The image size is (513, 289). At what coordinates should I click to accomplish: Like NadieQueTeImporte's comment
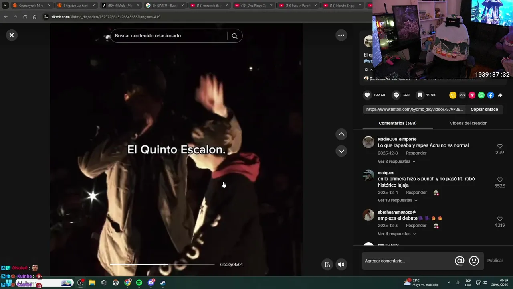pos(500,146)
